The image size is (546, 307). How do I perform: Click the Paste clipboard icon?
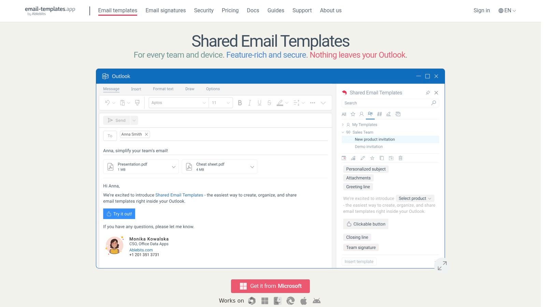122,103
